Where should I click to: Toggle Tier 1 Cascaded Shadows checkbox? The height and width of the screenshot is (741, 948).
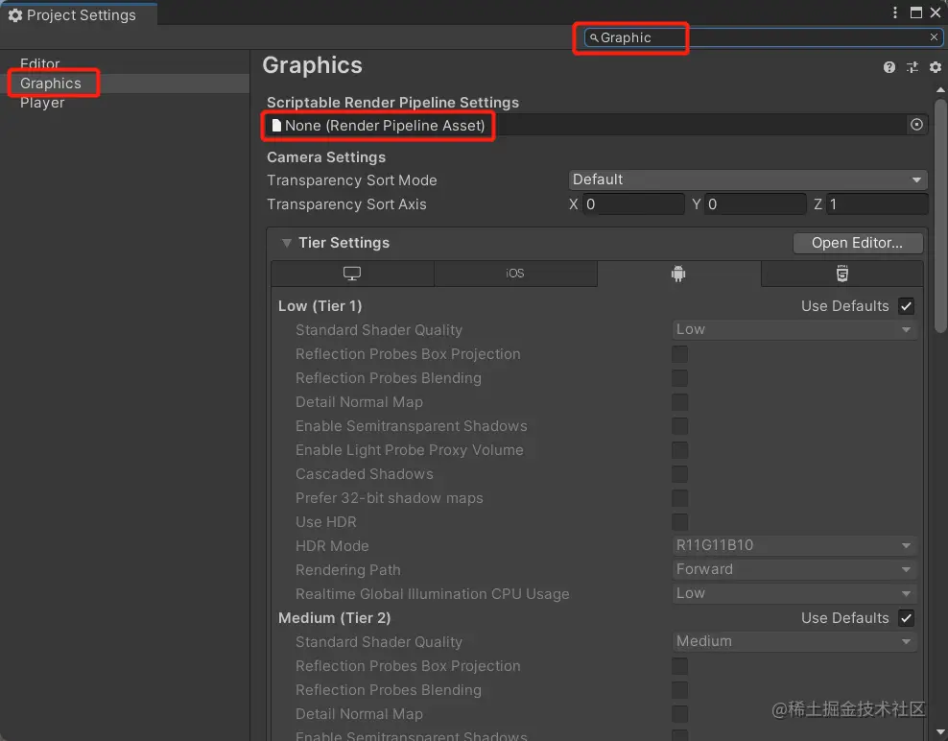(679, 474)
